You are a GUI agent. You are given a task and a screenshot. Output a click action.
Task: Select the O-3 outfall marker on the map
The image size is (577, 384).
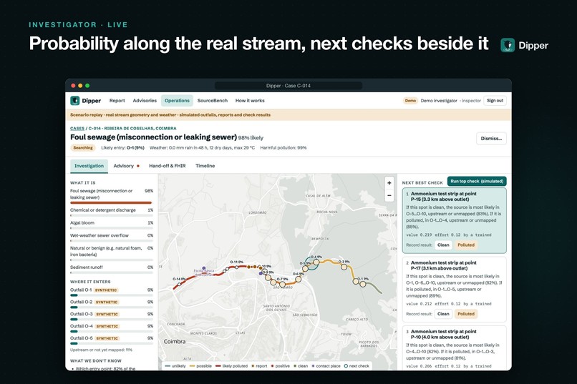[344, 267]
